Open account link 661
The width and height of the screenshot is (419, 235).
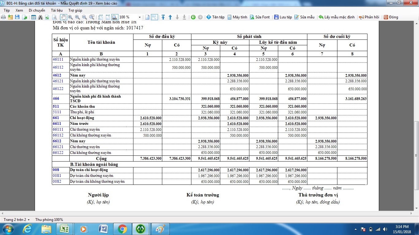pyautogui.click(x=56, y=118)
